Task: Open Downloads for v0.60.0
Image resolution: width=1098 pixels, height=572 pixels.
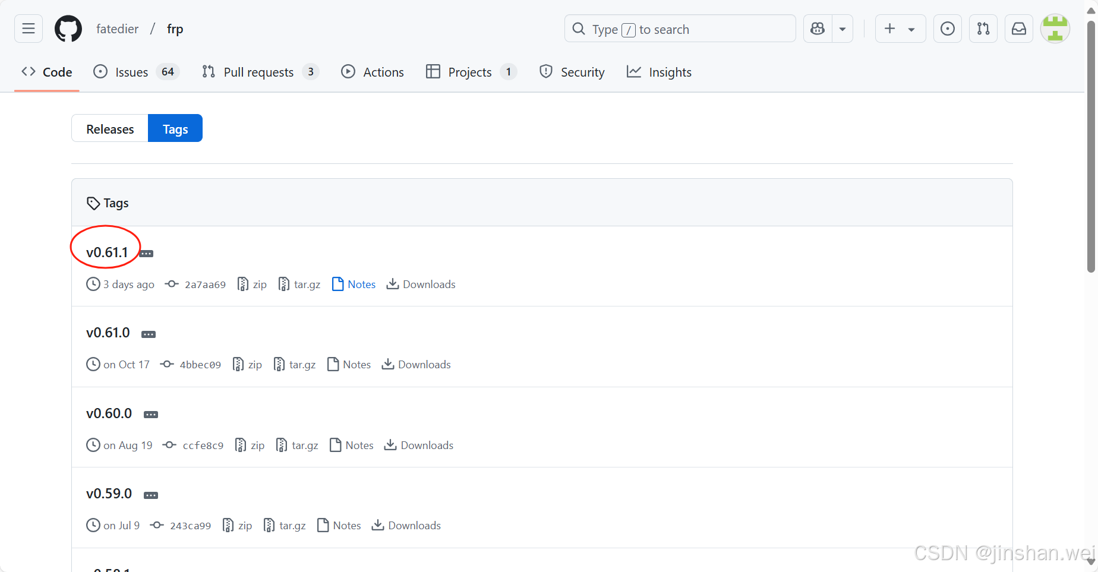Action: [x=419, y=445]
